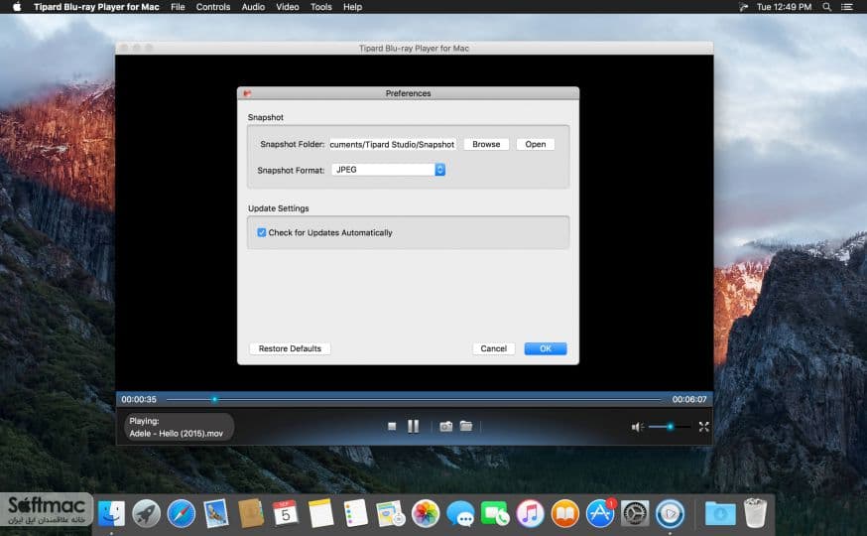Open Calendar from the Dock
The image size is (867, 536).
click(x=286, y=513)
